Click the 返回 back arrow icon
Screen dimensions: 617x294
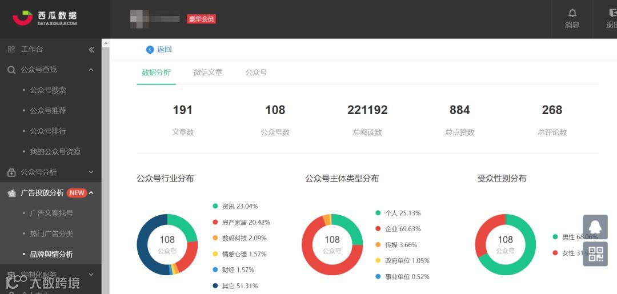(150, 50)
